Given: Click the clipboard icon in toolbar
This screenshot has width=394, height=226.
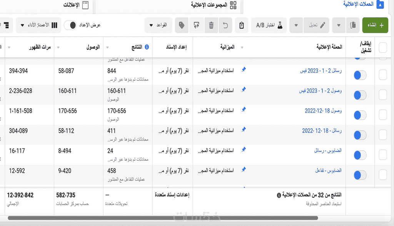Looking at the screenshot, I should (242, 25).
